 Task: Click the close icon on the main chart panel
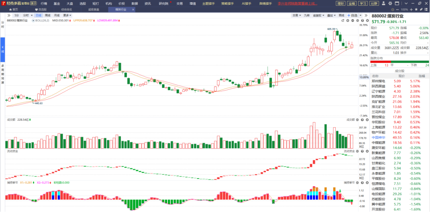(x=367, y=21)
